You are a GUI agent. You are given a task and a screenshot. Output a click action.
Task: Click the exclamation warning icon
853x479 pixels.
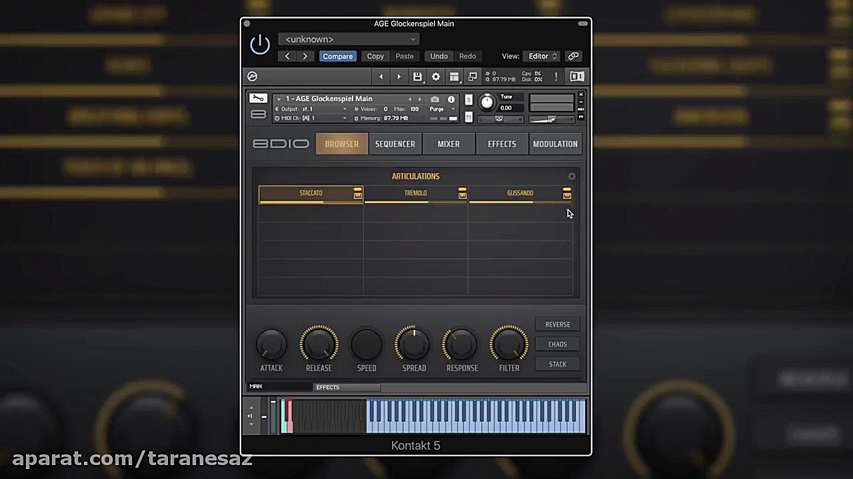point(556,77)
